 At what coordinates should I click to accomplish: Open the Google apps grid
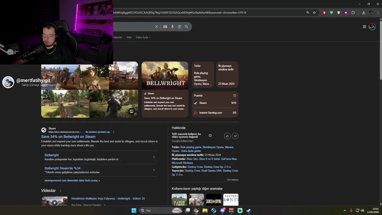(x=364, y=27)
